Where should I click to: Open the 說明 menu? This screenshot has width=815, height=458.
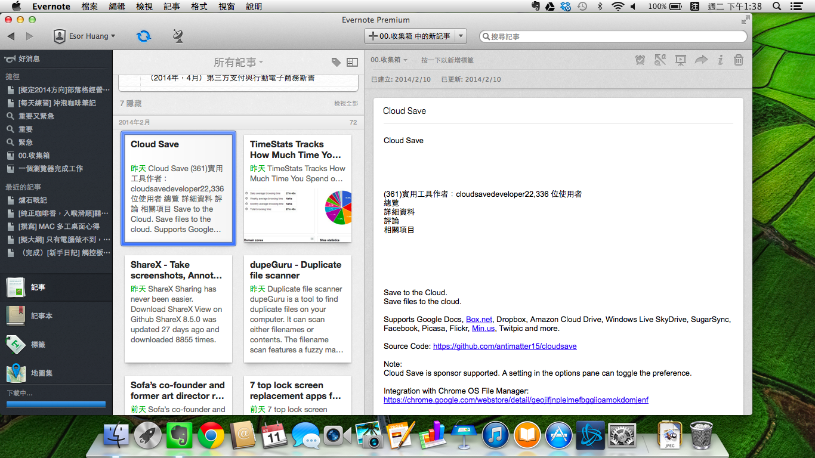pos(254,7)
